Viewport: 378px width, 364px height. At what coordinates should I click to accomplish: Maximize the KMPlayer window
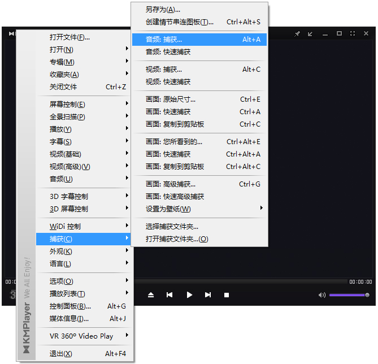coord(339,33)
